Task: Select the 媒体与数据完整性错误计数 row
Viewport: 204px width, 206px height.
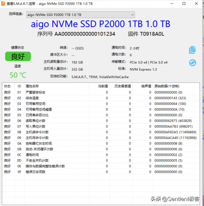Action: pyautogui.click(x=101, y=166)
